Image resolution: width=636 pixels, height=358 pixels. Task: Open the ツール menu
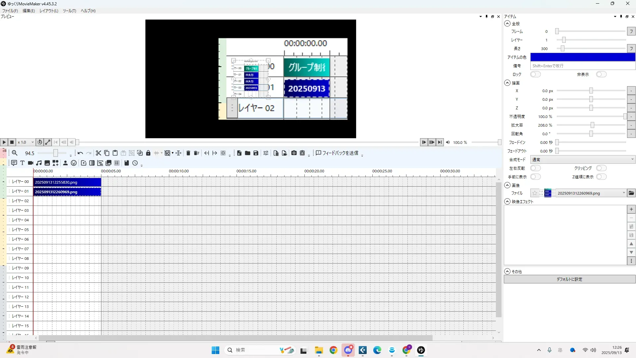[69, 11]
